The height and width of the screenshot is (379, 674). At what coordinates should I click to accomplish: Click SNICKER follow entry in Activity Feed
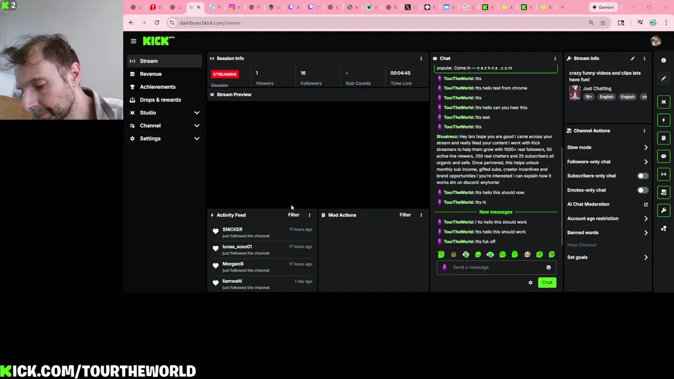tap(263, 232)
